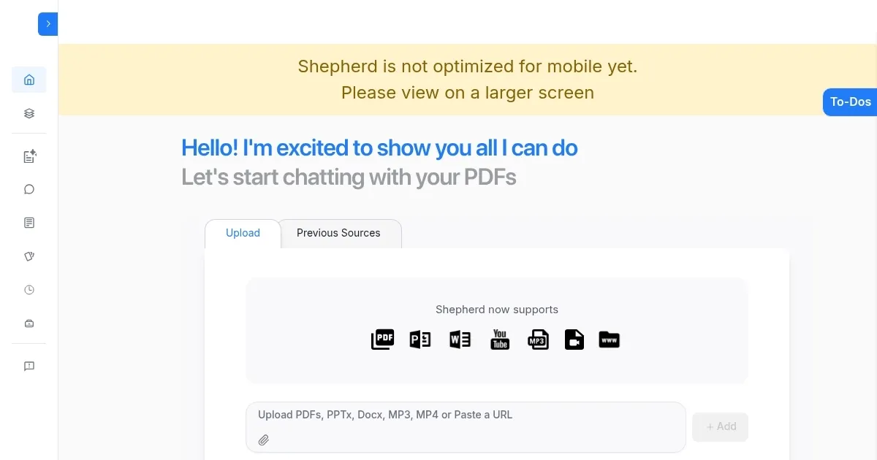Expand the sidebar with the blue chevron
The image size is (877, 460).
tap(48, 23)
